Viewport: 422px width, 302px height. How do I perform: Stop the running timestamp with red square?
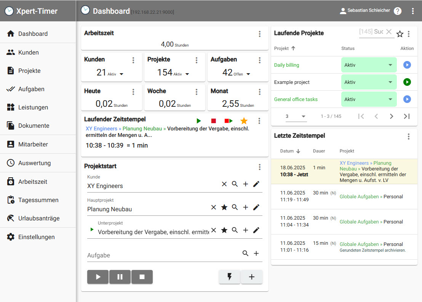point(213,121)
